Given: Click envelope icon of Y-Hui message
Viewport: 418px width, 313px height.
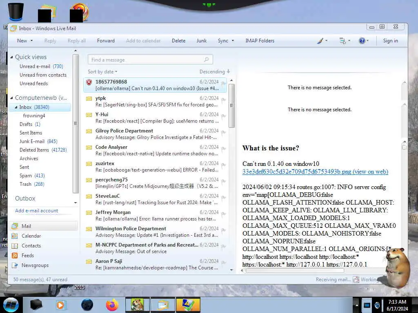Looking at the screenshot, I should click(89, 115).
